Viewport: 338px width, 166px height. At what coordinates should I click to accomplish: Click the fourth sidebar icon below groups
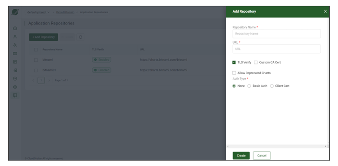point(15,54)
